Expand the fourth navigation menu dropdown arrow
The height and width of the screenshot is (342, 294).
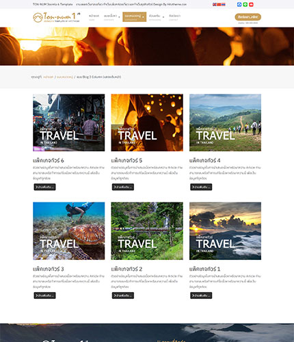(163, 17)
